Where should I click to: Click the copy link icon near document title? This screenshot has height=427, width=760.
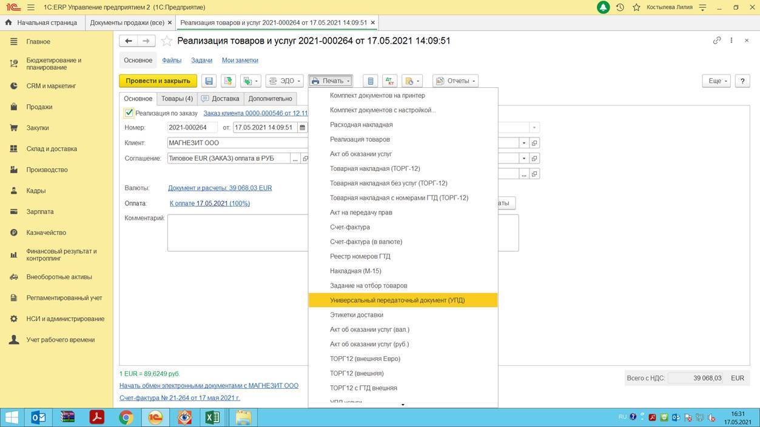pyautogui.click(x=717, y=41)
